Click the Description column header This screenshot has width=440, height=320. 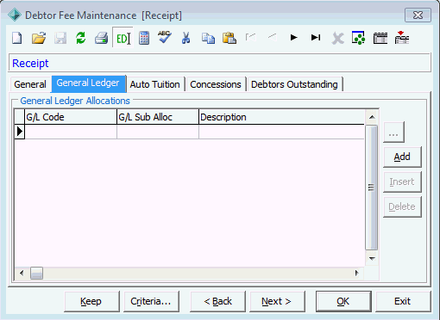pos(281,117)
